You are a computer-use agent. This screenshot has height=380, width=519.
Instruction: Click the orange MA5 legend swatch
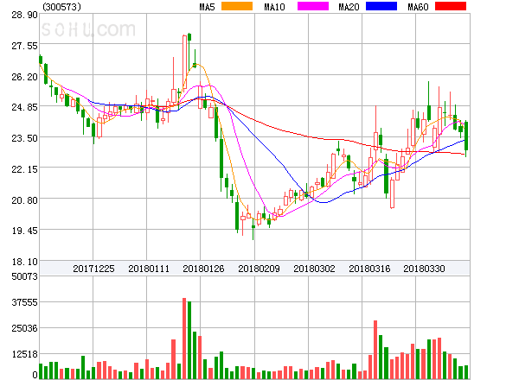(x=237, y=6)
